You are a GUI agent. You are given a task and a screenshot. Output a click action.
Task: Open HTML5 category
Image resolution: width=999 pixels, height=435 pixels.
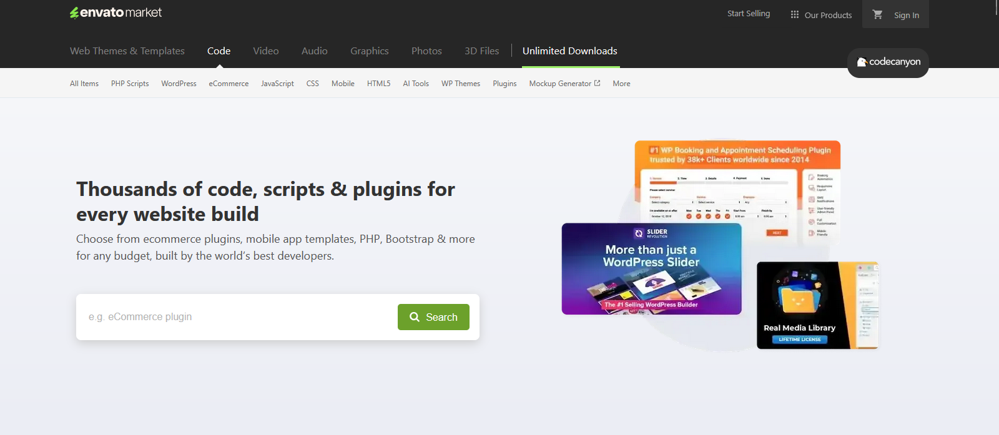tap(378, 84)
